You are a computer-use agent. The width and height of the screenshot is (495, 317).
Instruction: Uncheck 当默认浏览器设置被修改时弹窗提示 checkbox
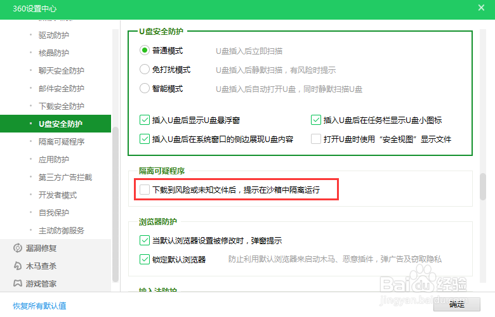(144, 240)
